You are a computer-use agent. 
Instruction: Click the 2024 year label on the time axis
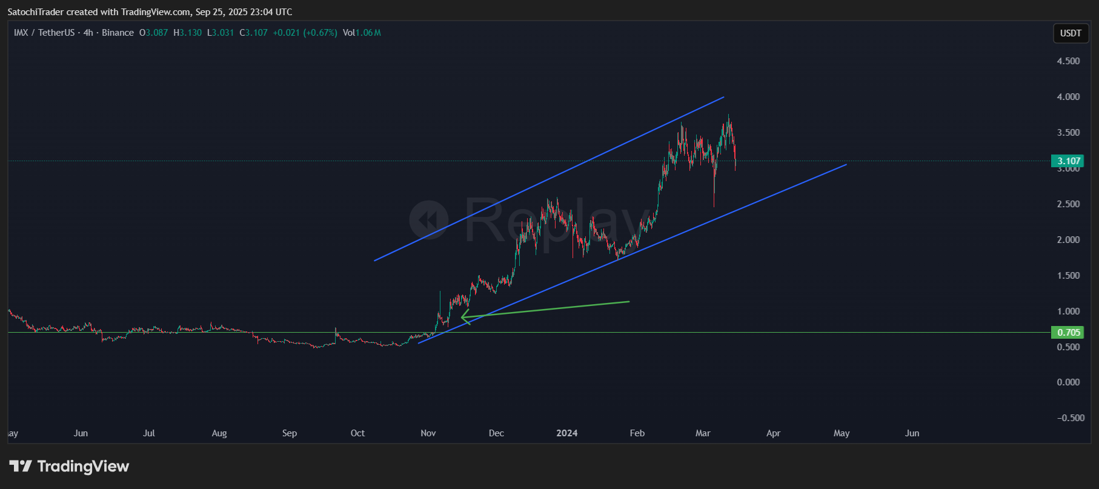(x=567, y=433)
